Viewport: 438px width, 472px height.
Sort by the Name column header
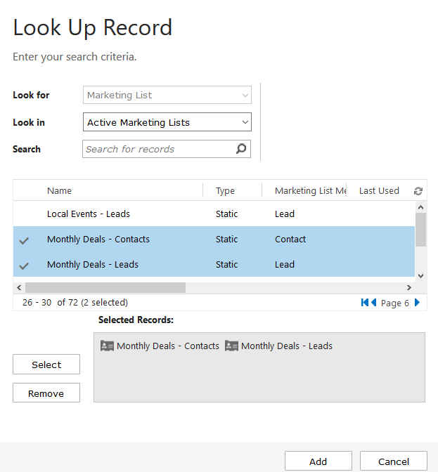[x=60, y=191]
